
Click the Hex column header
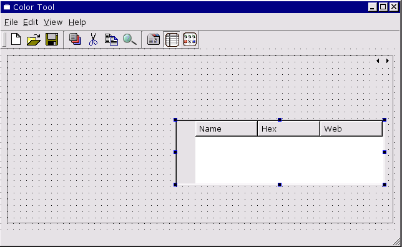click(x=288, y=128)
